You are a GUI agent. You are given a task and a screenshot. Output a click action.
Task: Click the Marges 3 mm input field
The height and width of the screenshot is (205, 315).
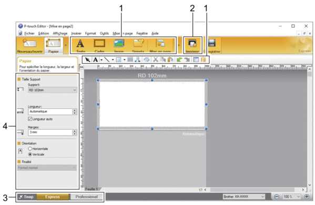click(50, 132)
